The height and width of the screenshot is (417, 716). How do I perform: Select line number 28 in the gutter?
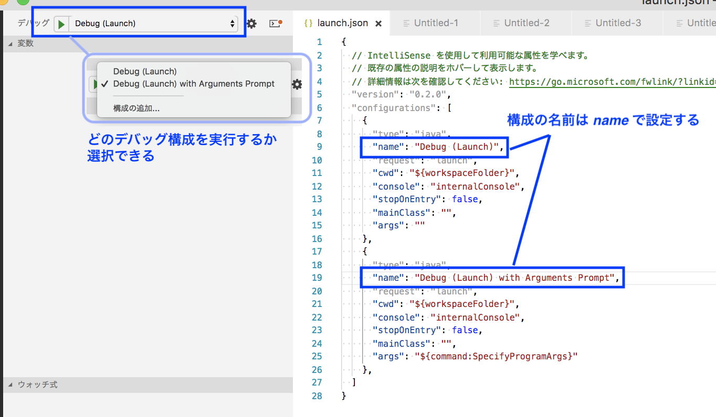click(x=317, y=396)
